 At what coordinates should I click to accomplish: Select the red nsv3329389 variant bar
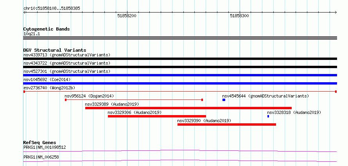[x=188, y=108]
